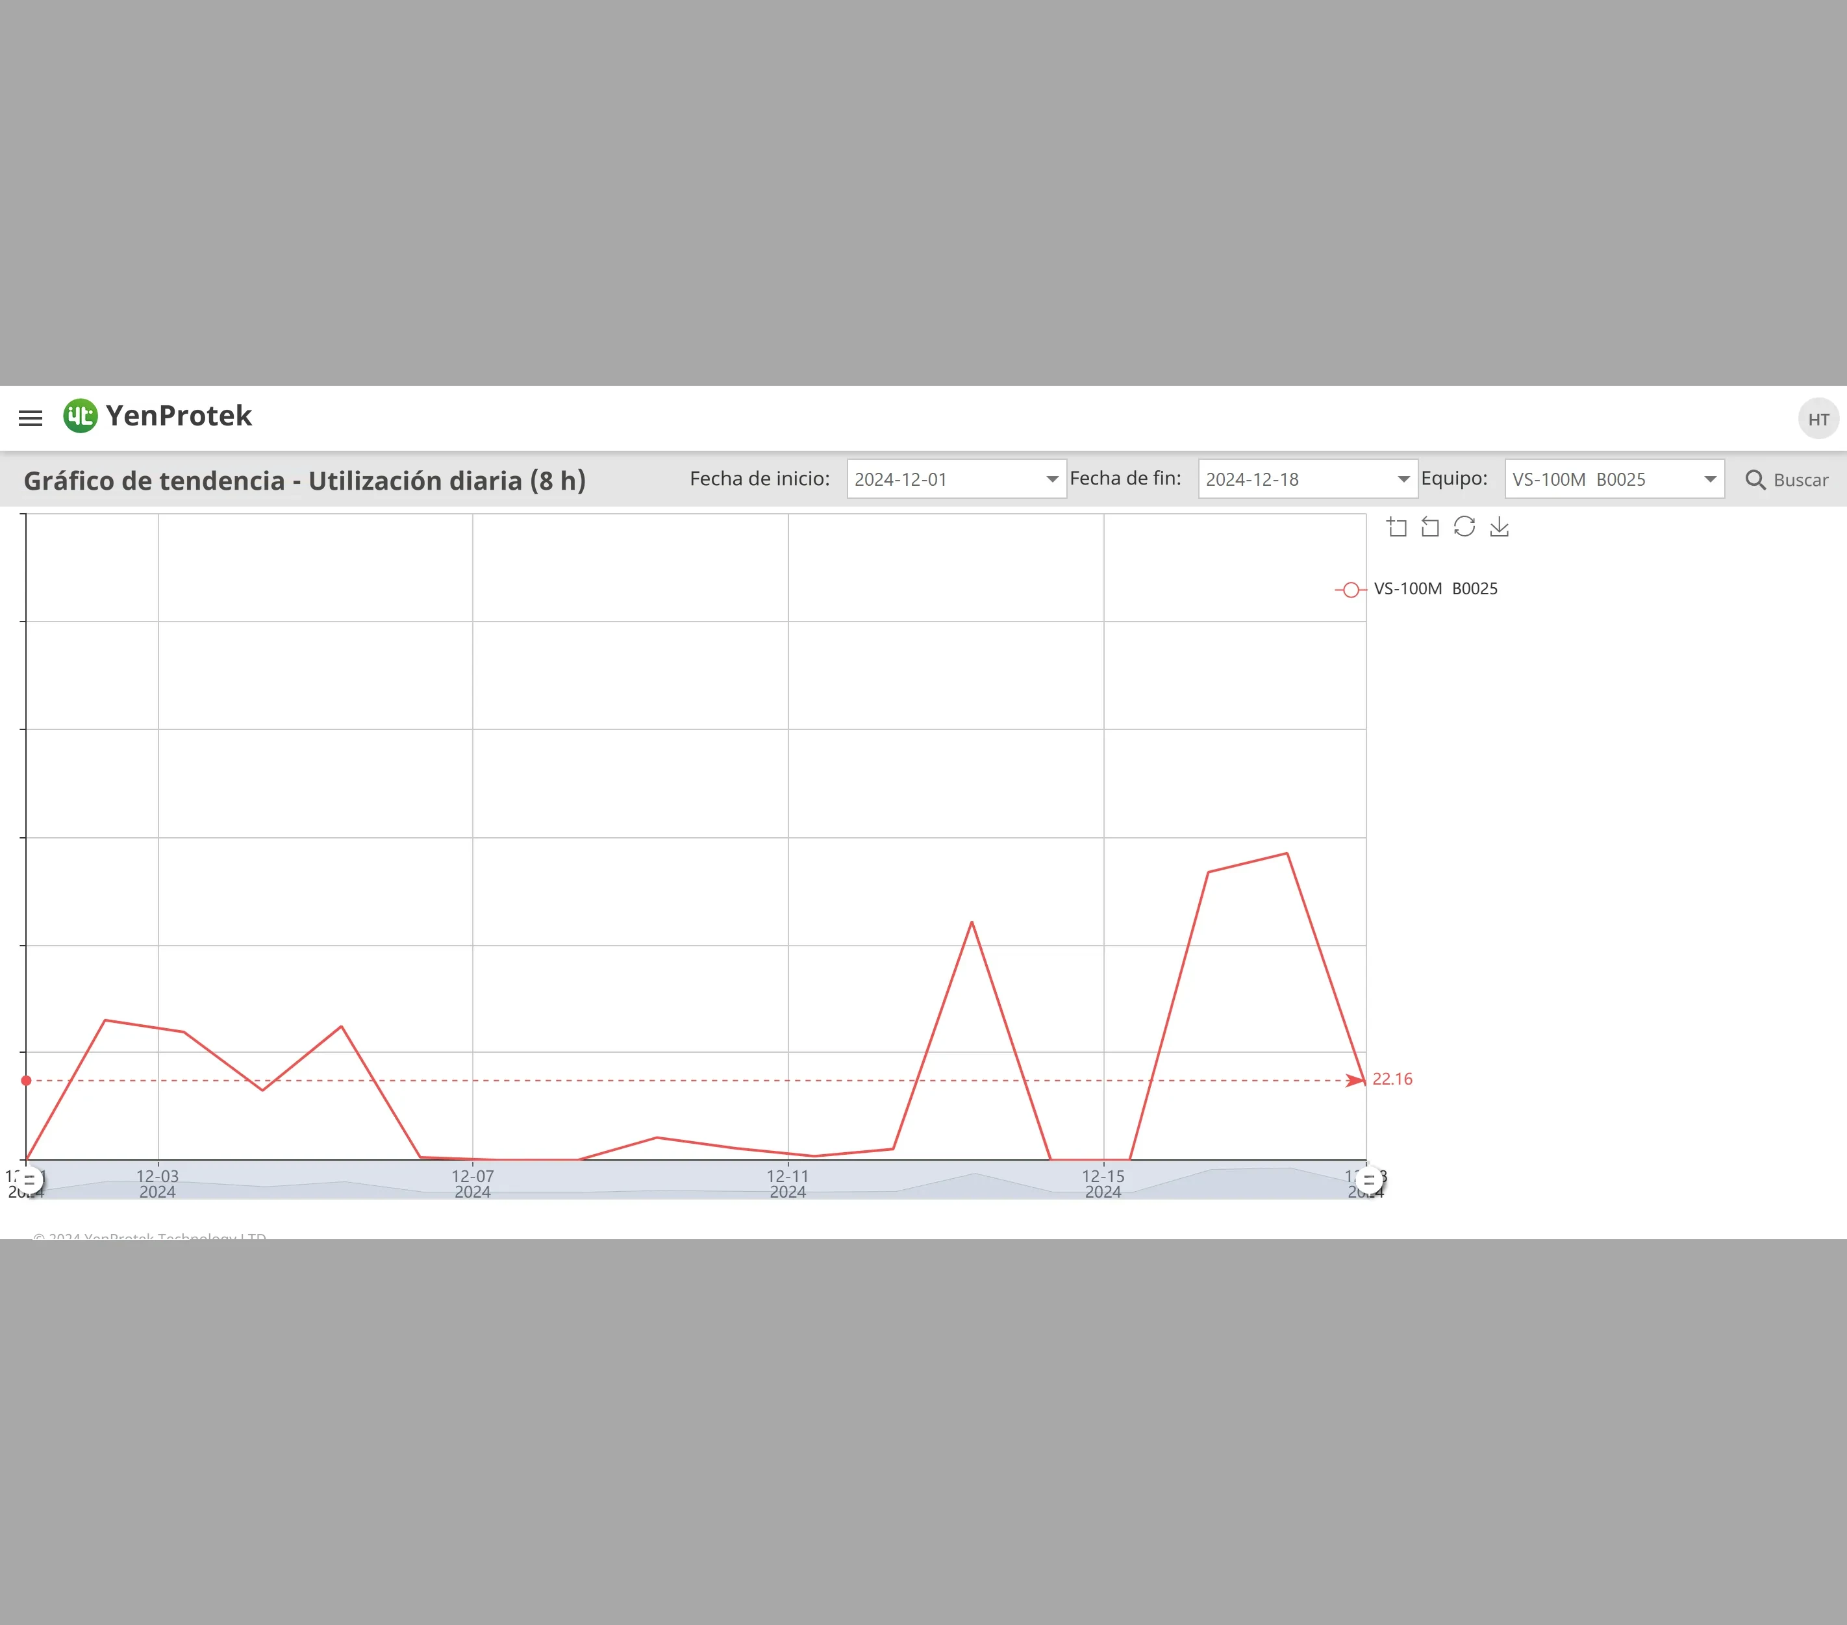Image resolution: width=1847 pixels, height=1625 pixels.
Task: Click the 22.16 average value label
Action: point(1392,1079)
